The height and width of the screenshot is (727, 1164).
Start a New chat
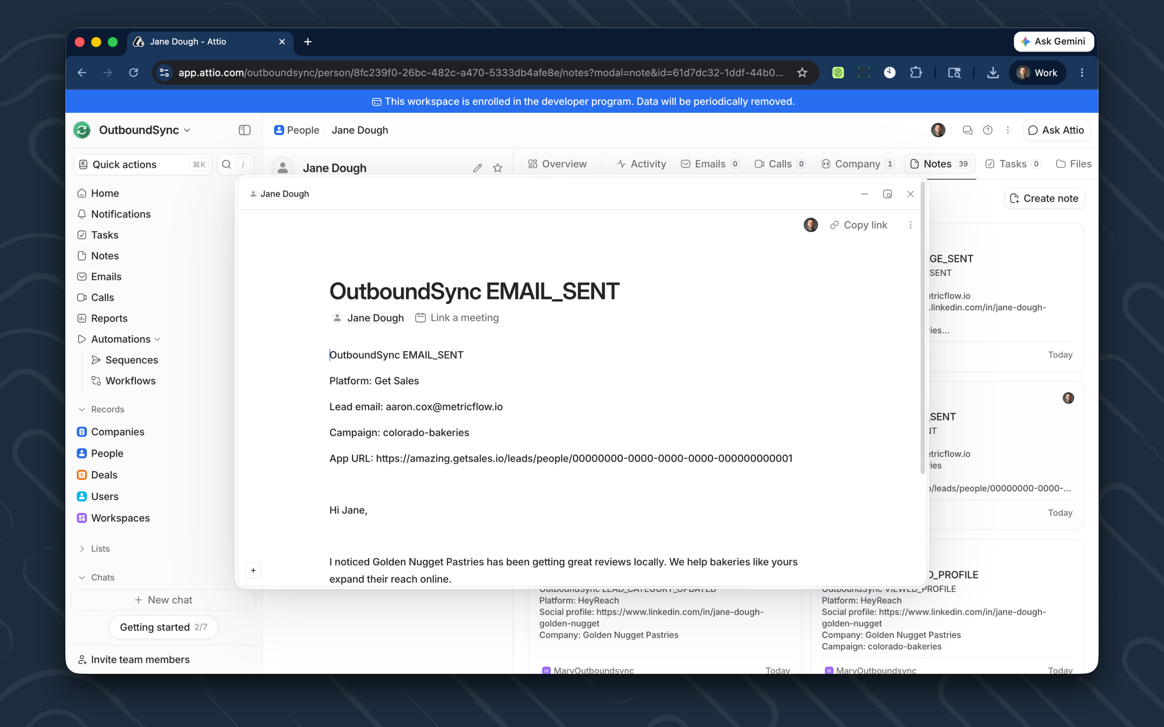click(x=164, y=600)
